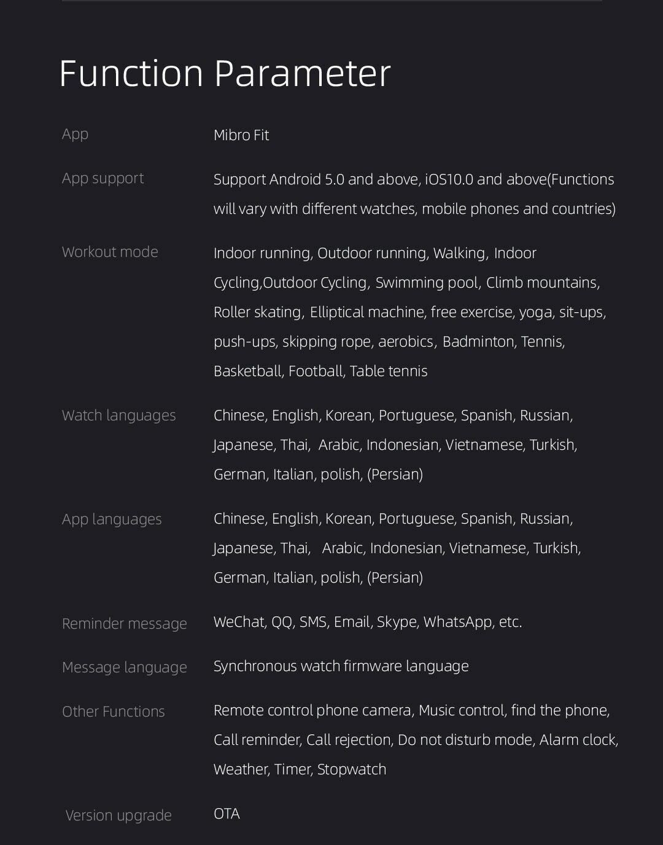
Task: Click the Support Android 5.0 text line
Action: tap(414, 179)
